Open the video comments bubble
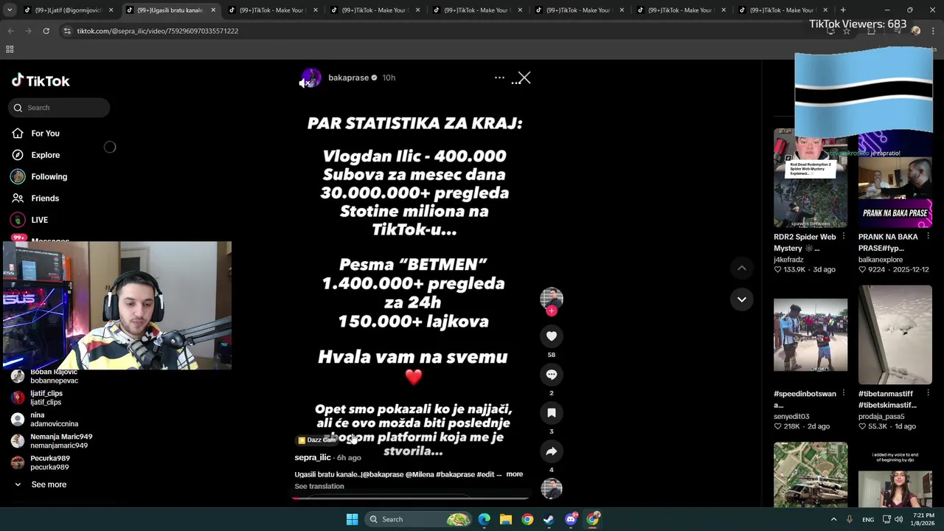This screenshot has height=531, width=944. coord(551,374)
